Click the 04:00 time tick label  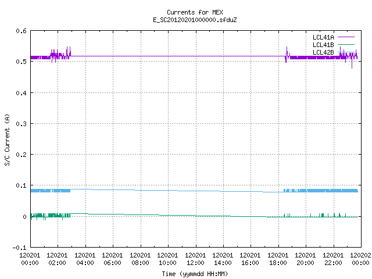(85, 263)
